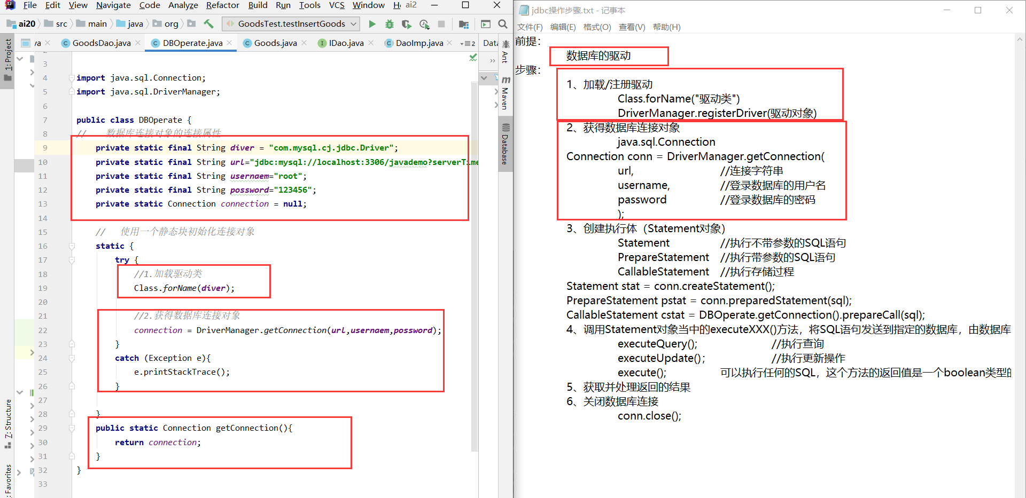The height and width of the screenshot is (498, 1026).
Task: Collapse the try block fold on line 17
Action: [72, 260]
